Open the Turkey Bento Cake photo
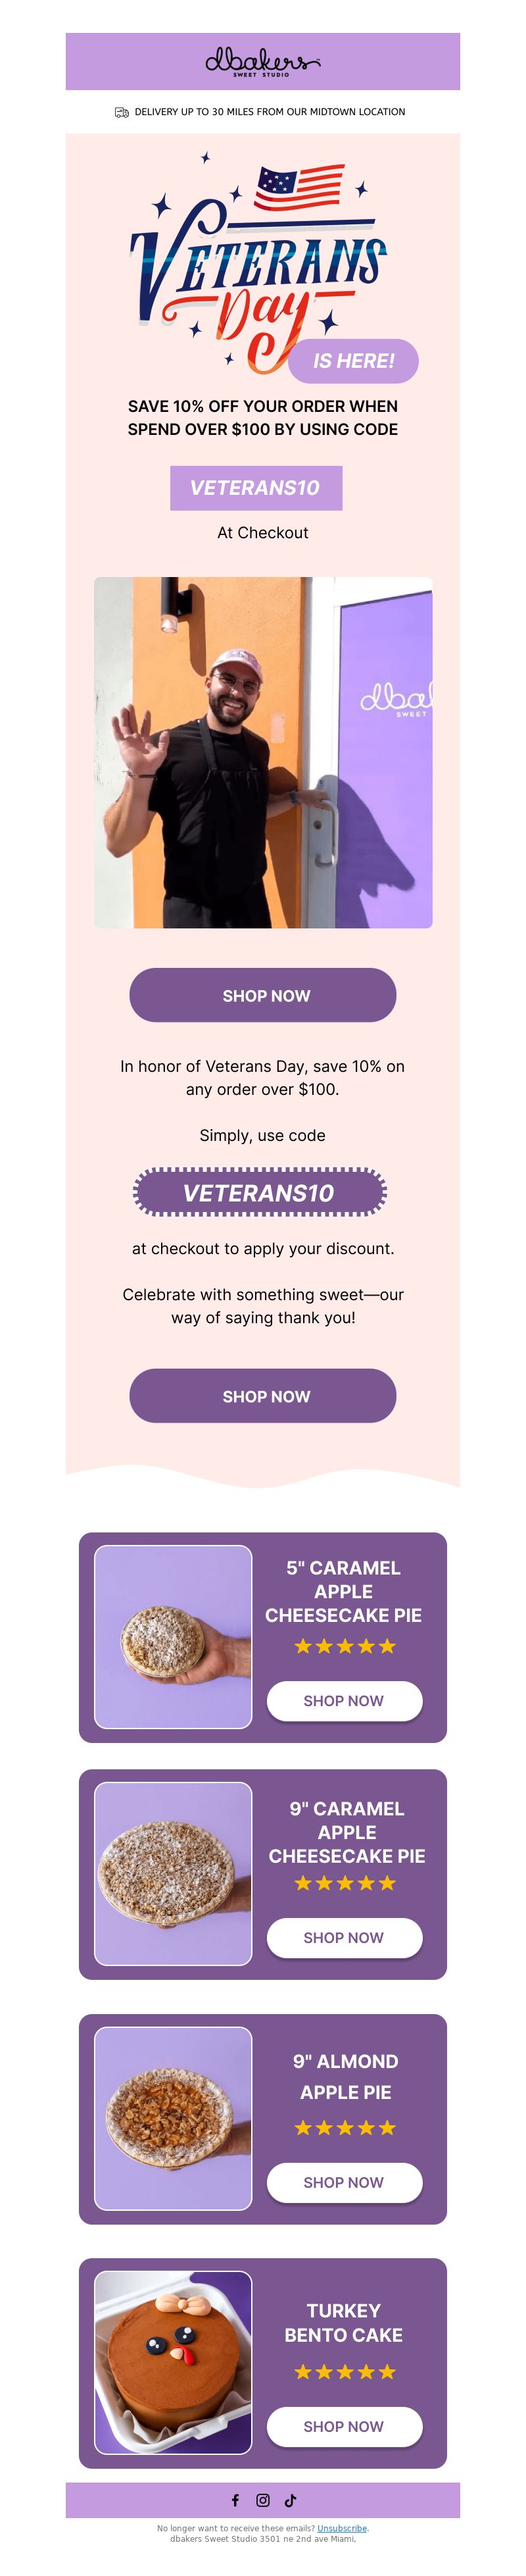This screenshot has height=2576, width=526. [x=173, y=2362]
